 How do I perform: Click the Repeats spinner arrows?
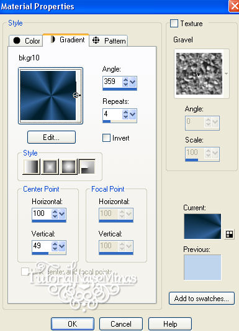(x=125, y=114)
